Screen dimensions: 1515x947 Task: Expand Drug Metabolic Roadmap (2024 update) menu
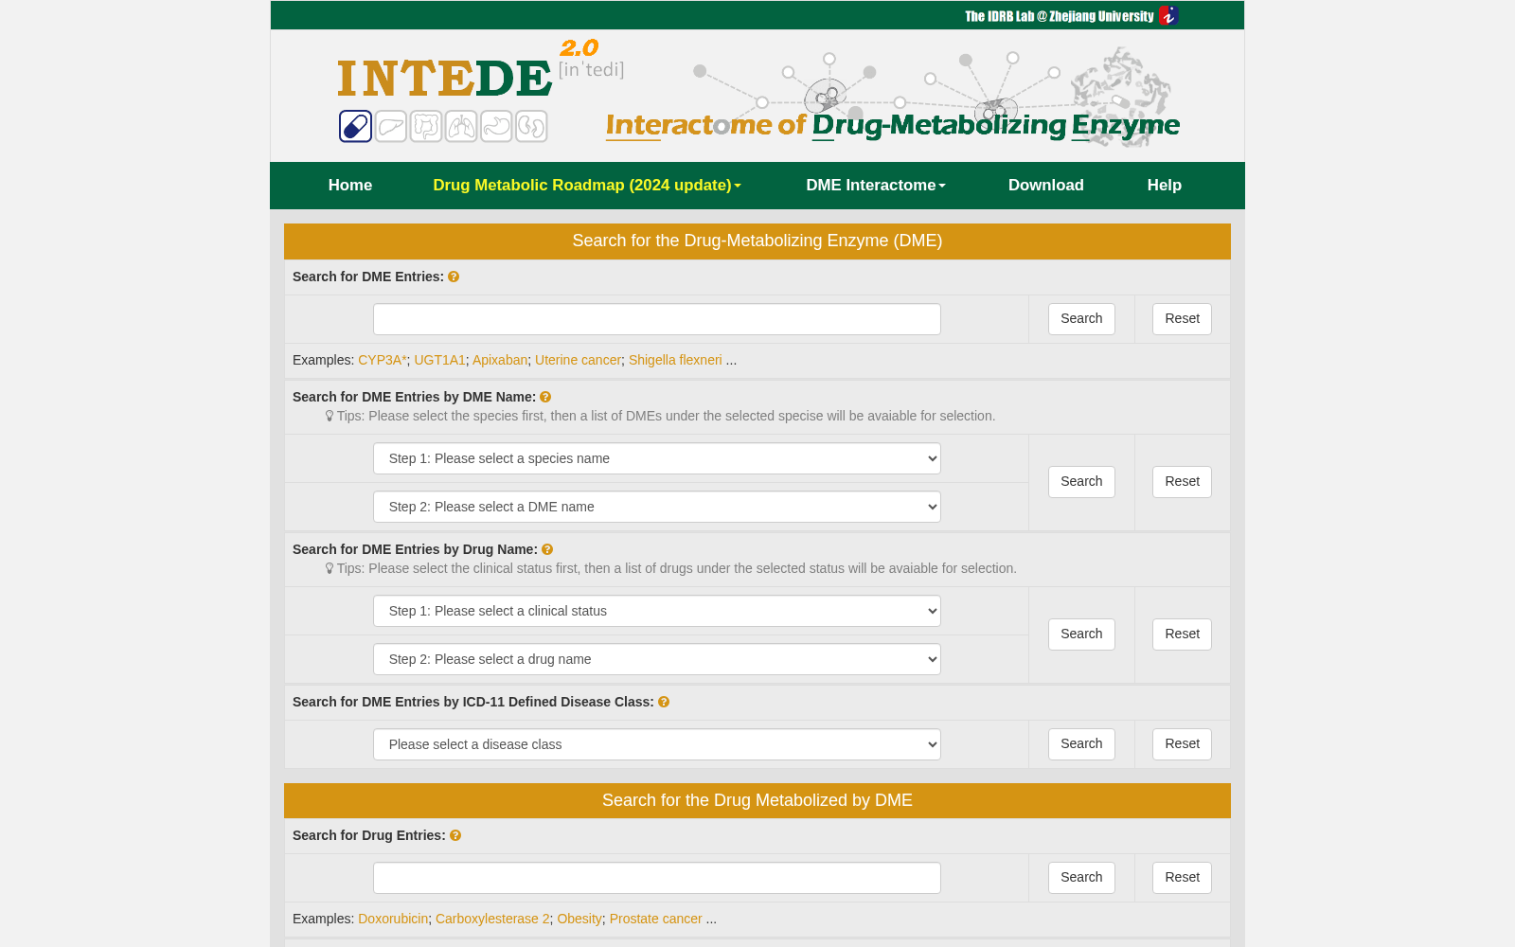coord(587,186)
